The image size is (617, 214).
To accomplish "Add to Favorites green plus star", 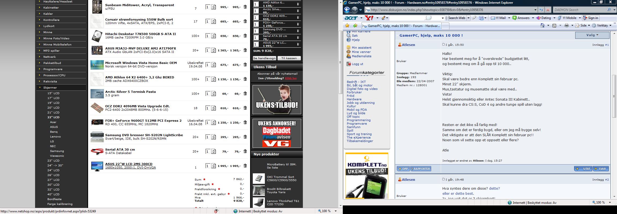I will (355, 26).
